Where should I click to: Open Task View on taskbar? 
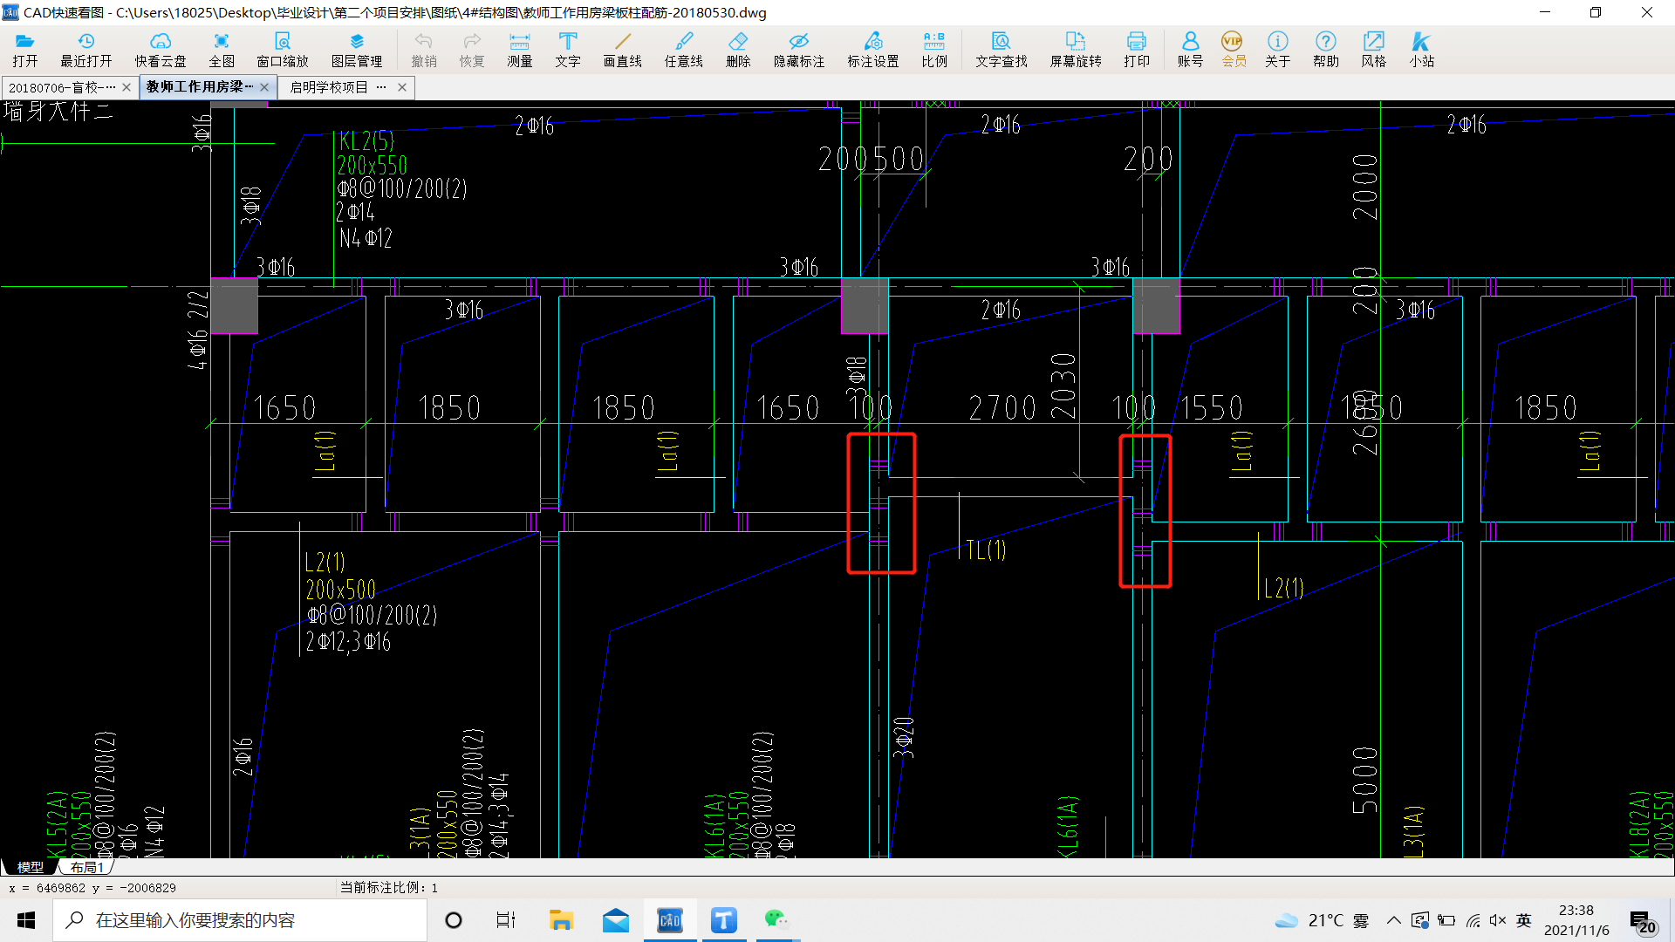point(506,920)
